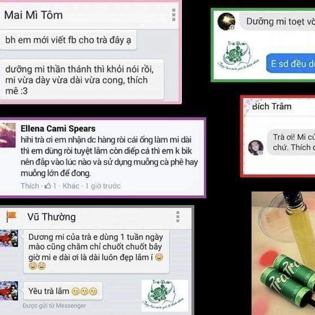Click the '1 giờ trước' timestamp
315x315 pixels.
103,186
